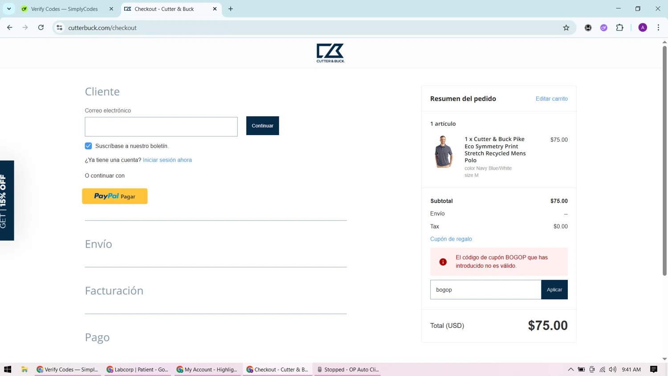Screen dimensions: 668x376
Task: Open the notification center icon
Action: click(x=654, y=369)
